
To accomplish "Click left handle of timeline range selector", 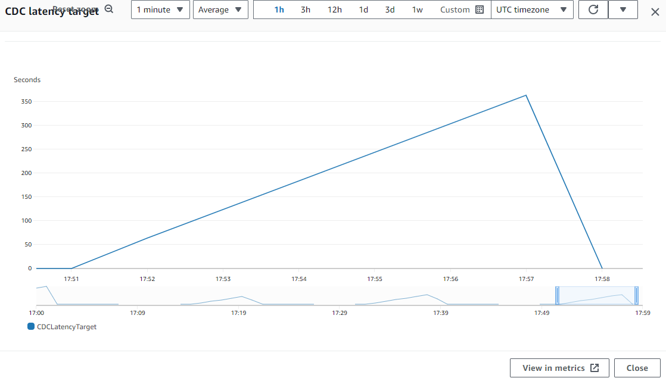I will tap(557, 295).
